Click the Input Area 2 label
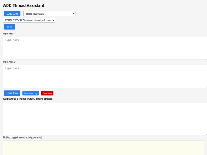The height and width of the screenshot is (155, 207). pyautogui.click(x=9, y=62)
